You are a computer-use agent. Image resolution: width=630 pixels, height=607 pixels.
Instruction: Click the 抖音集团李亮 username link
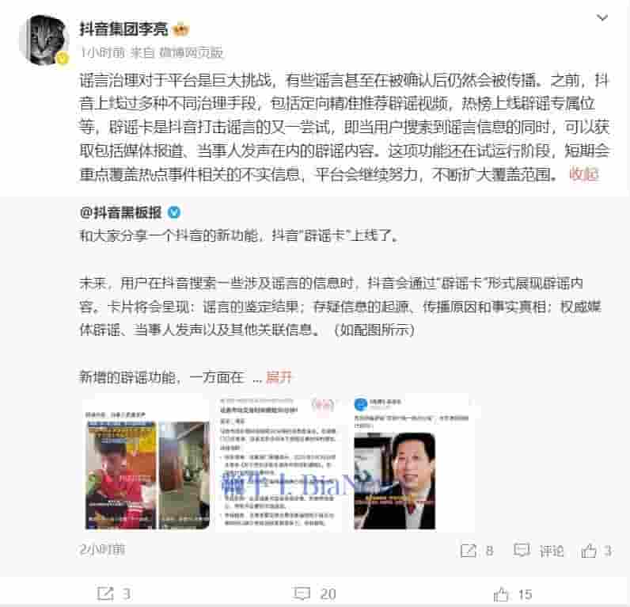[x=123, y=29]
